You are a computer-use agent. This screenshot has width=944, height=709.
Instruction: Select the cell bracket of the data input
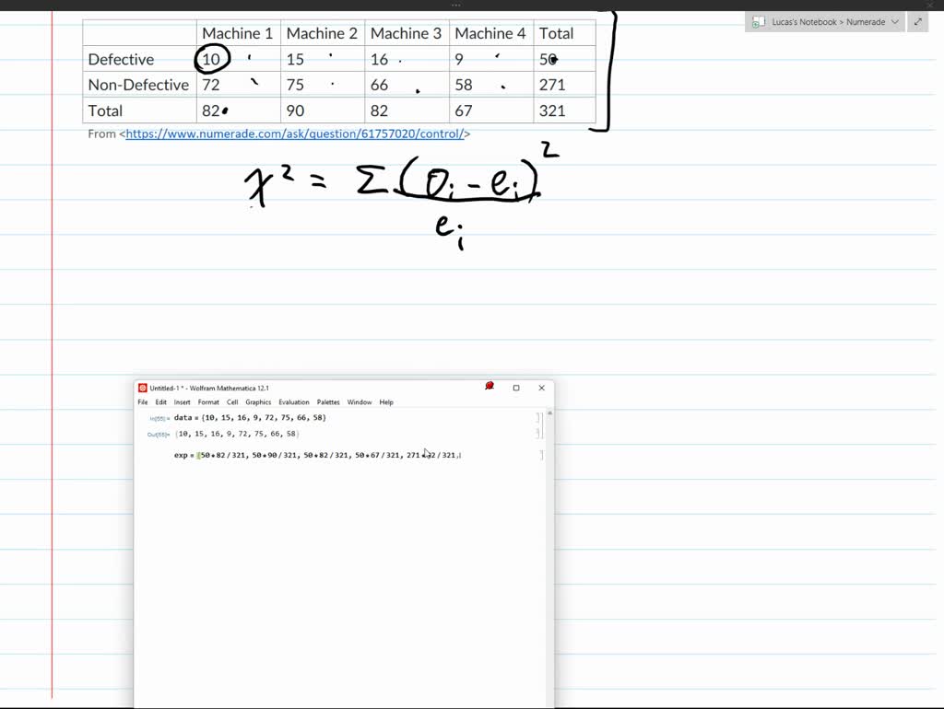pos(538,418)
